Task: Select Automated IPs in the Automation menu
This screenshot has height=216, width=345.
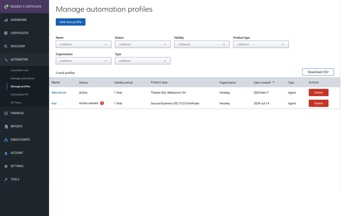Action: tap(19, 94)
